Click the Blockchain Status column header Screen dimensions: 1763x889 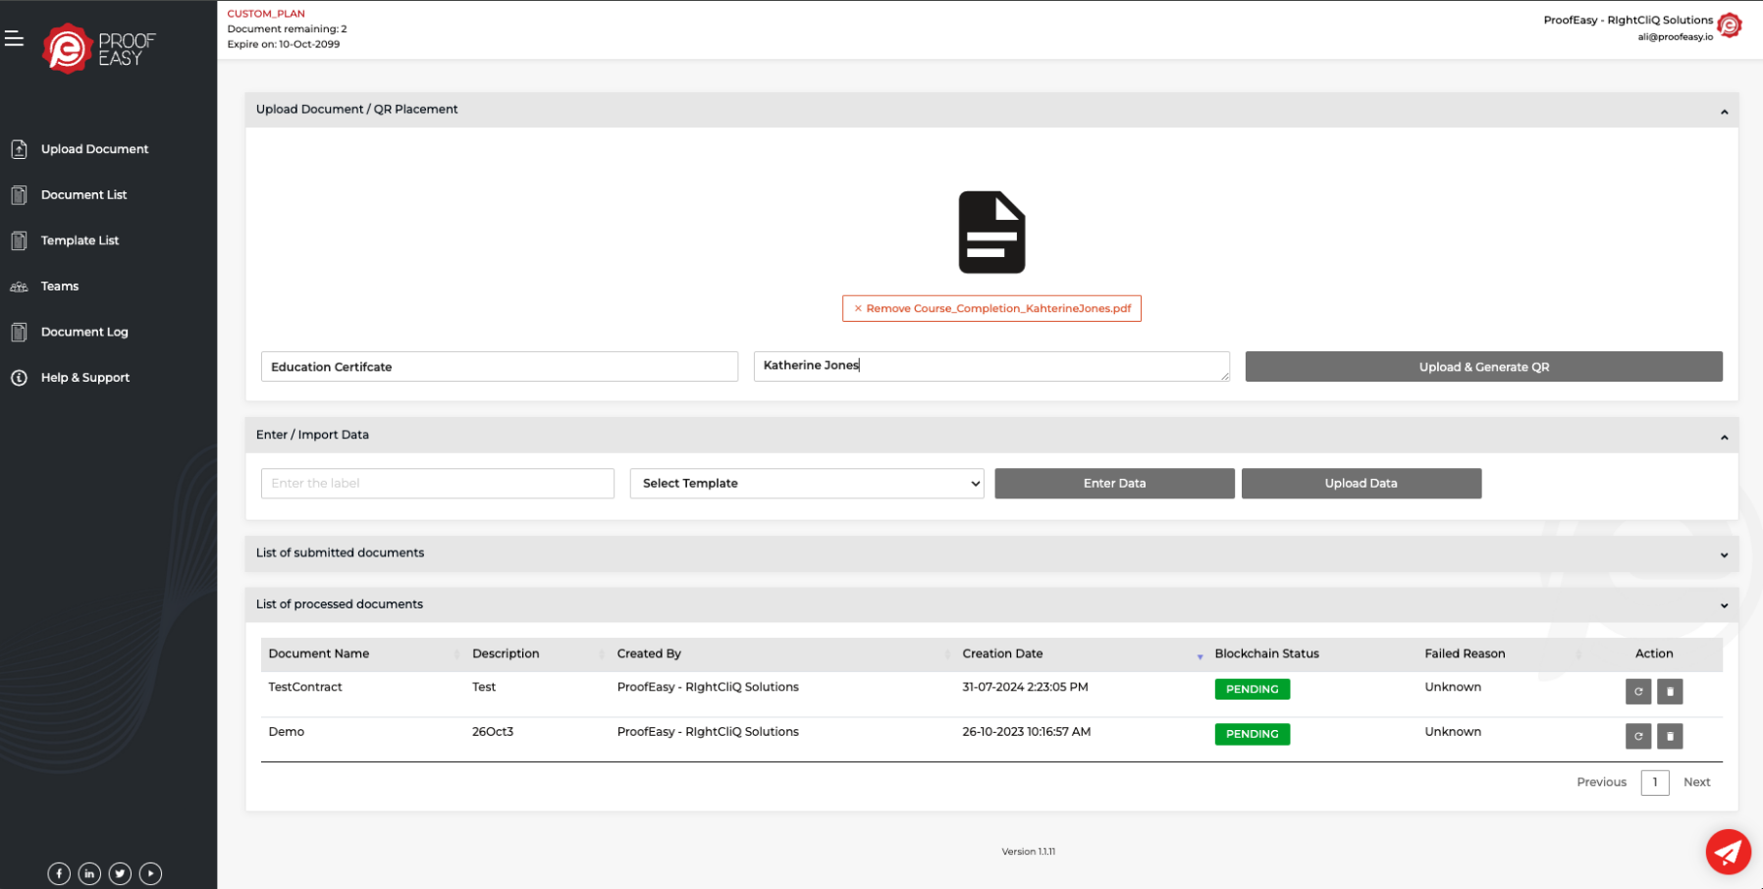point(1266,654)
